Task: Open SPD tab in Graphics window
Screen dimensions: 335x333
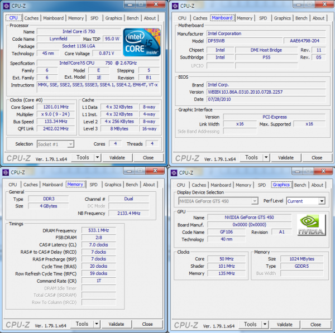Action: pos(262,185)
